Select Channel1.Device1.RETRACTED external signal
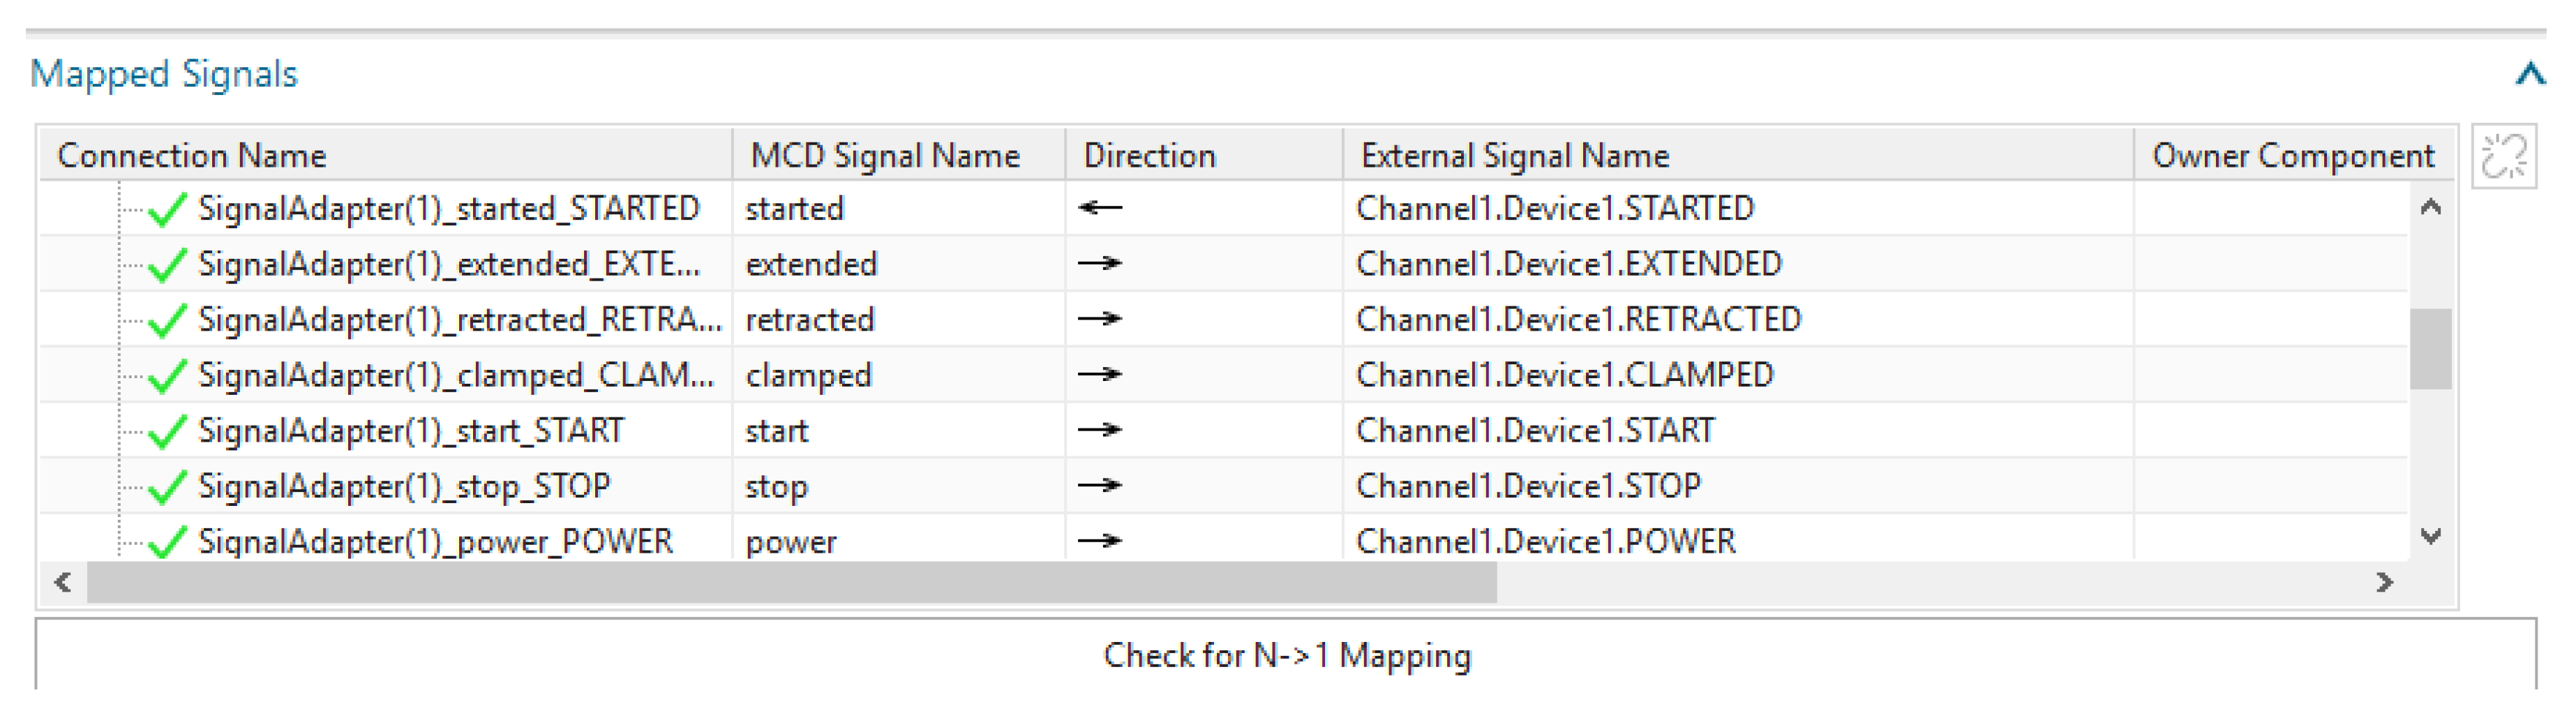The image size is (2576, 725). (x=1577, y=319)
